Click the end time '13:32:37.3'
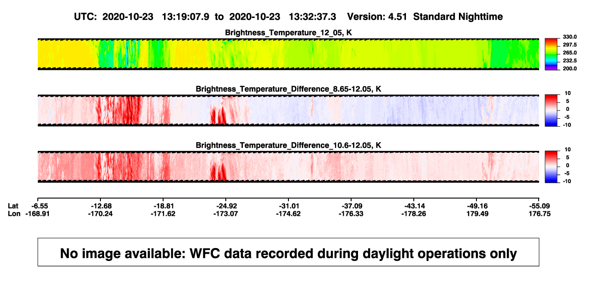 tap(312, 17)
